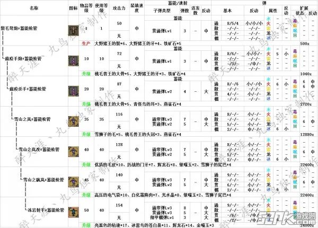Click attack value 72 for 瘟疫手炮
Viewport: 318px width, 228px height.
pos(119,54)
